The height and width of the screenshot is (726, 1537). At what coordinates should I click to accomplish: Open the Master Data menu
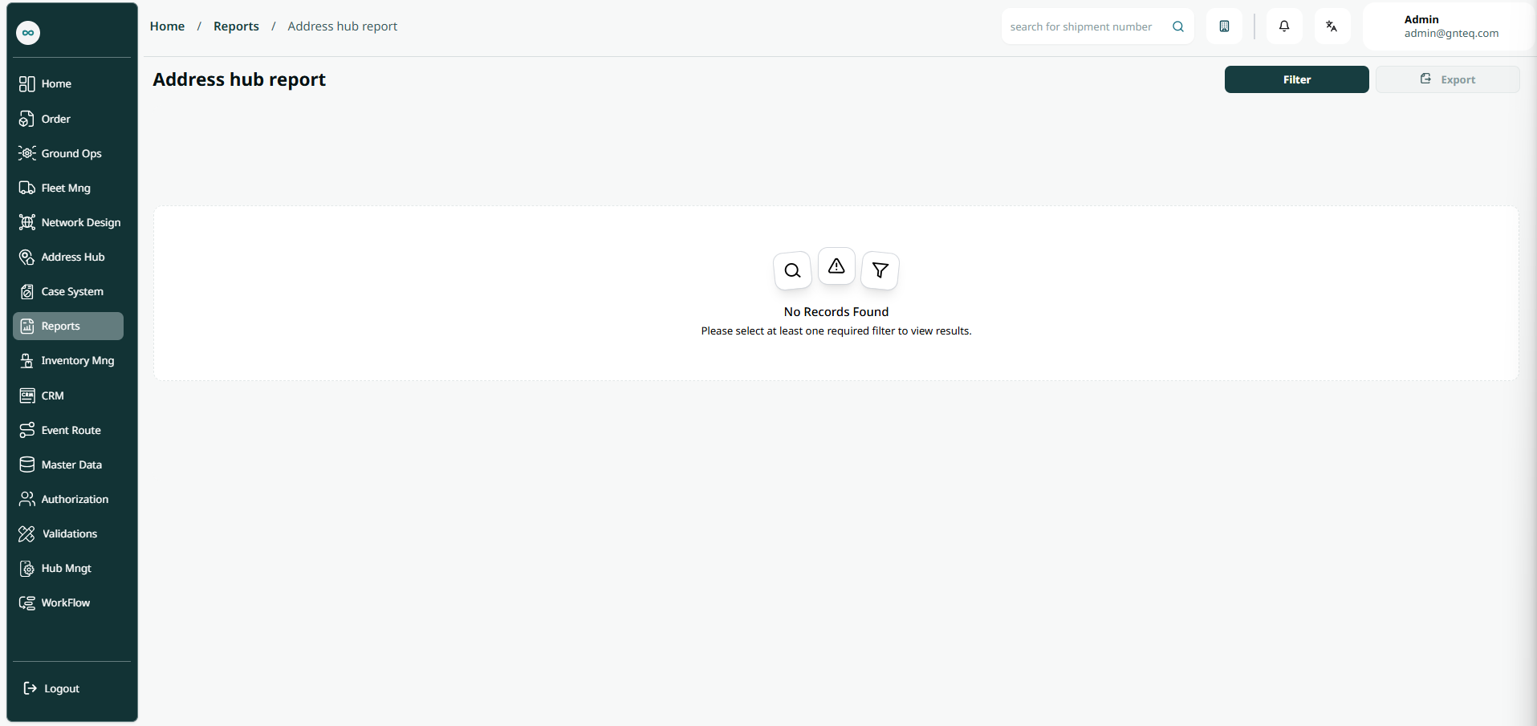coord(71,464)
